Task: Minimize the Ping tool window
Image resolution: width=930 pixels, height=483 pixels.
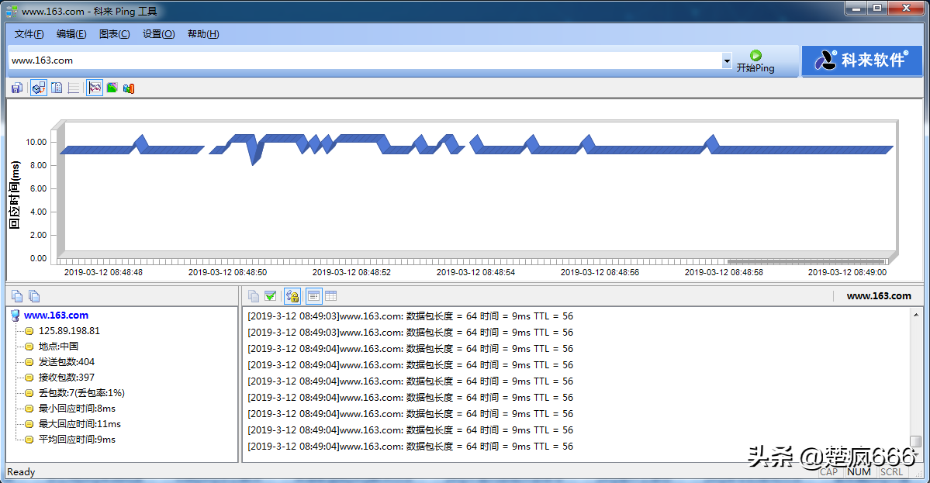Action: pos(856,9)
